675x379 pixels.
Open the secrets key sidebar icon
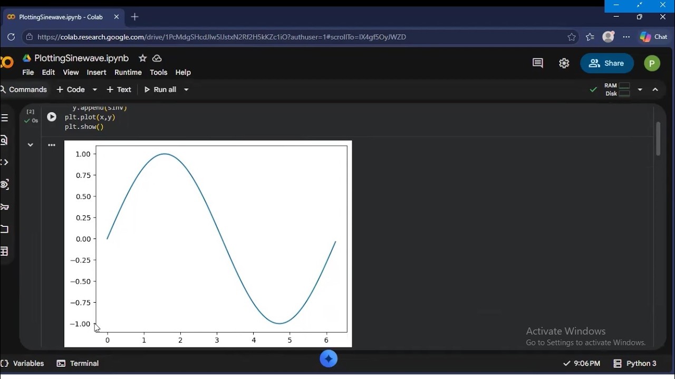click(4, 206)
